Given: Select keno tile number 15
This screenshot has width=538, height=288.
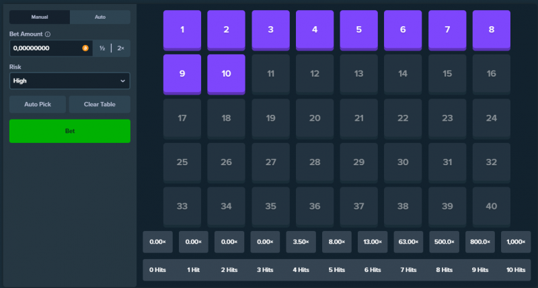Looking at the screenshot, I should pos(447,75).
